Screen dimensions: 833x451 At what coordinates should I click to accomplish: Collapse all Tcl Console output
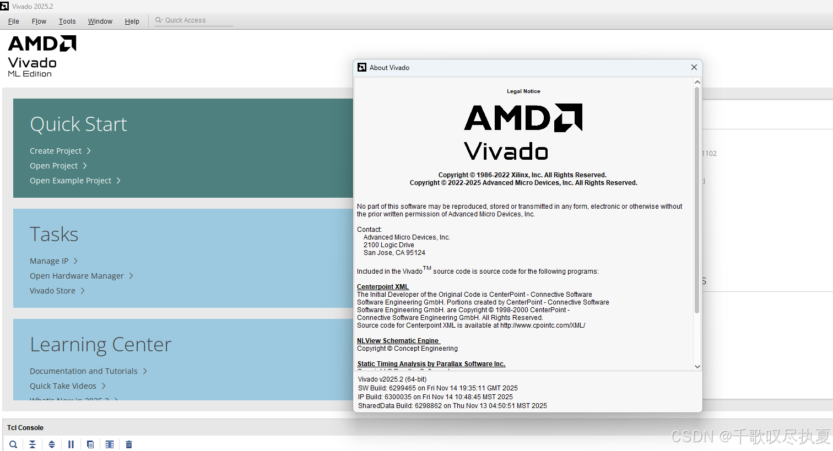click(33, 444)
